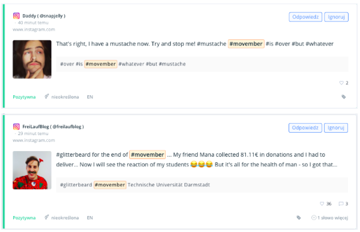360x232 pixels.
Task: Ignore FreiLaufBlog's post with "Ignoruj"
Action: [x=336, y=128]
